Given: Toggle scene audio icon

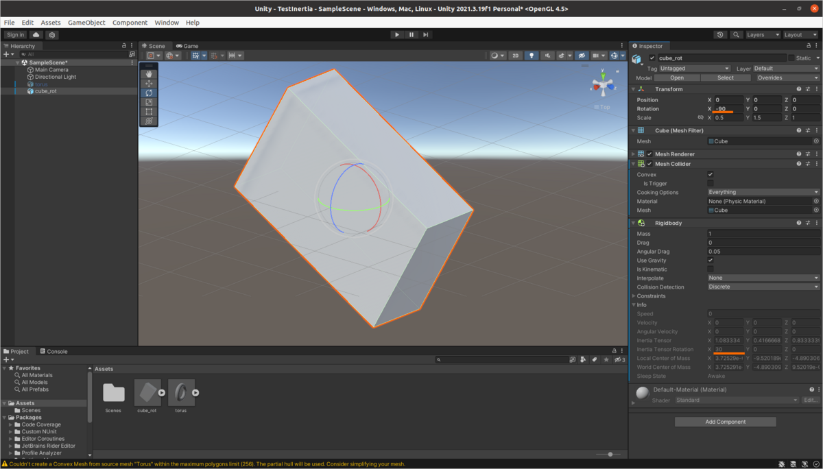Looking at the screenshot, I should (x=547, y=56).
